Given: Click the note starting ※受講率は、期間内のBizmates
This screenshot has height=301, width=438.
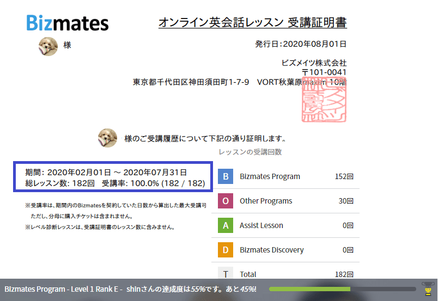Looking at the screenshot, I should (116, 205).
